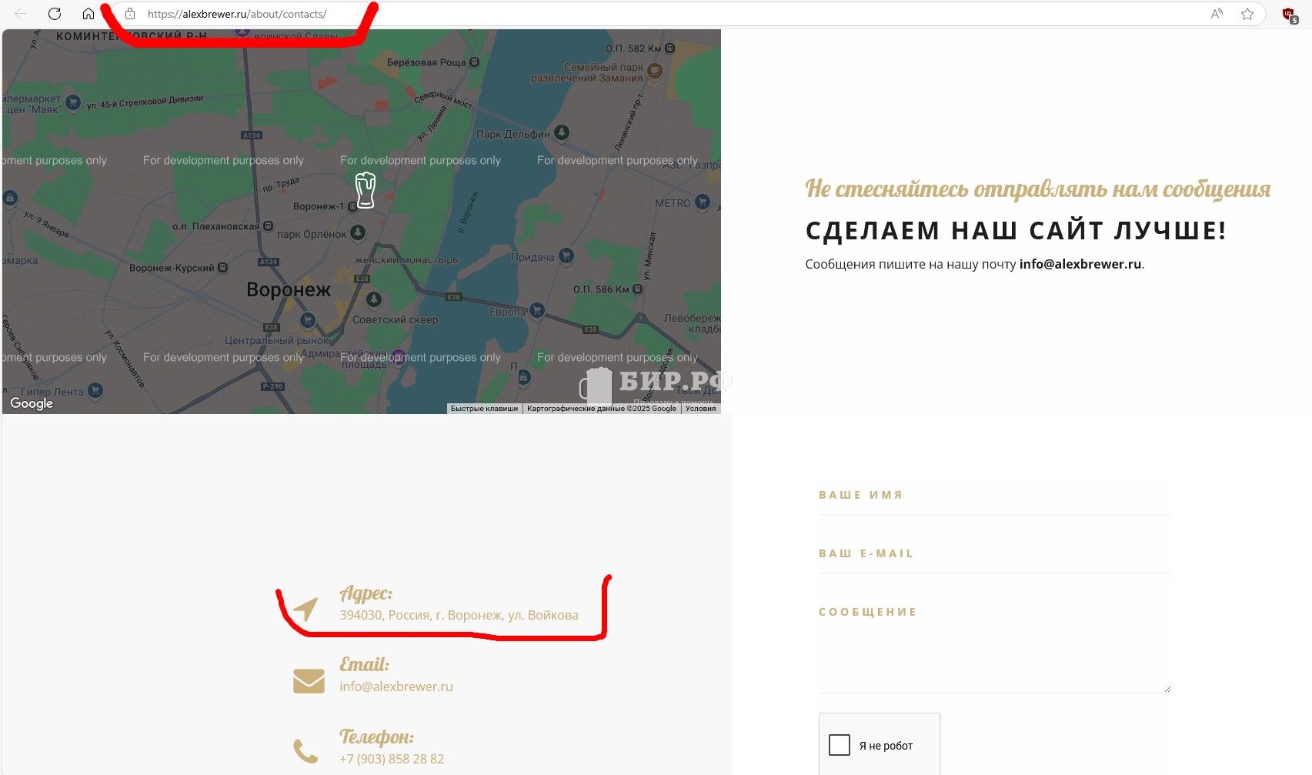Click the Европа shopping marker
This screenshot has height=775, width=1312.
pos(536,310)
